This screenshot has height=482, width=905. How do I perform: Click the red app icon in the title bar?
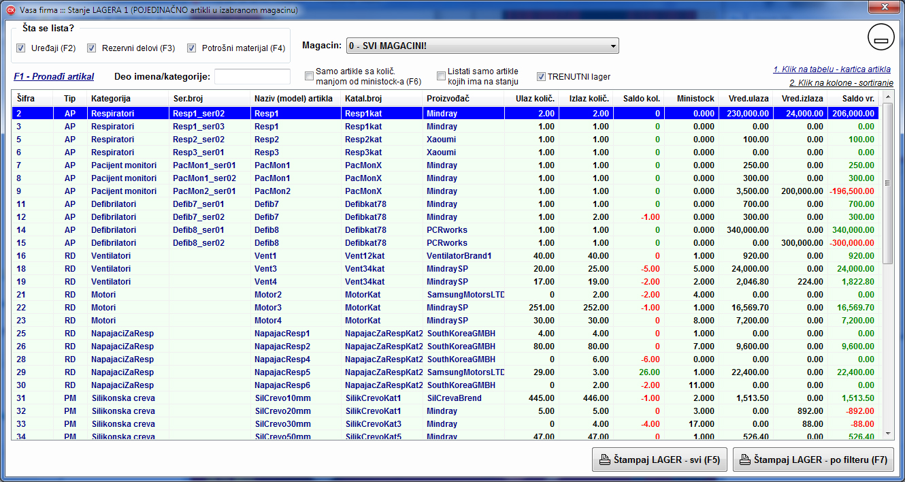click(x=10, y=11)
